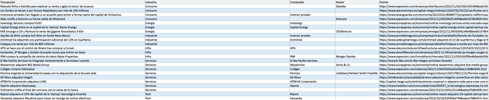Click 'ATREVIA Corporación adquiere LUIKE' cell
Viewport: 489px width, 100px height.
[72, 81]
